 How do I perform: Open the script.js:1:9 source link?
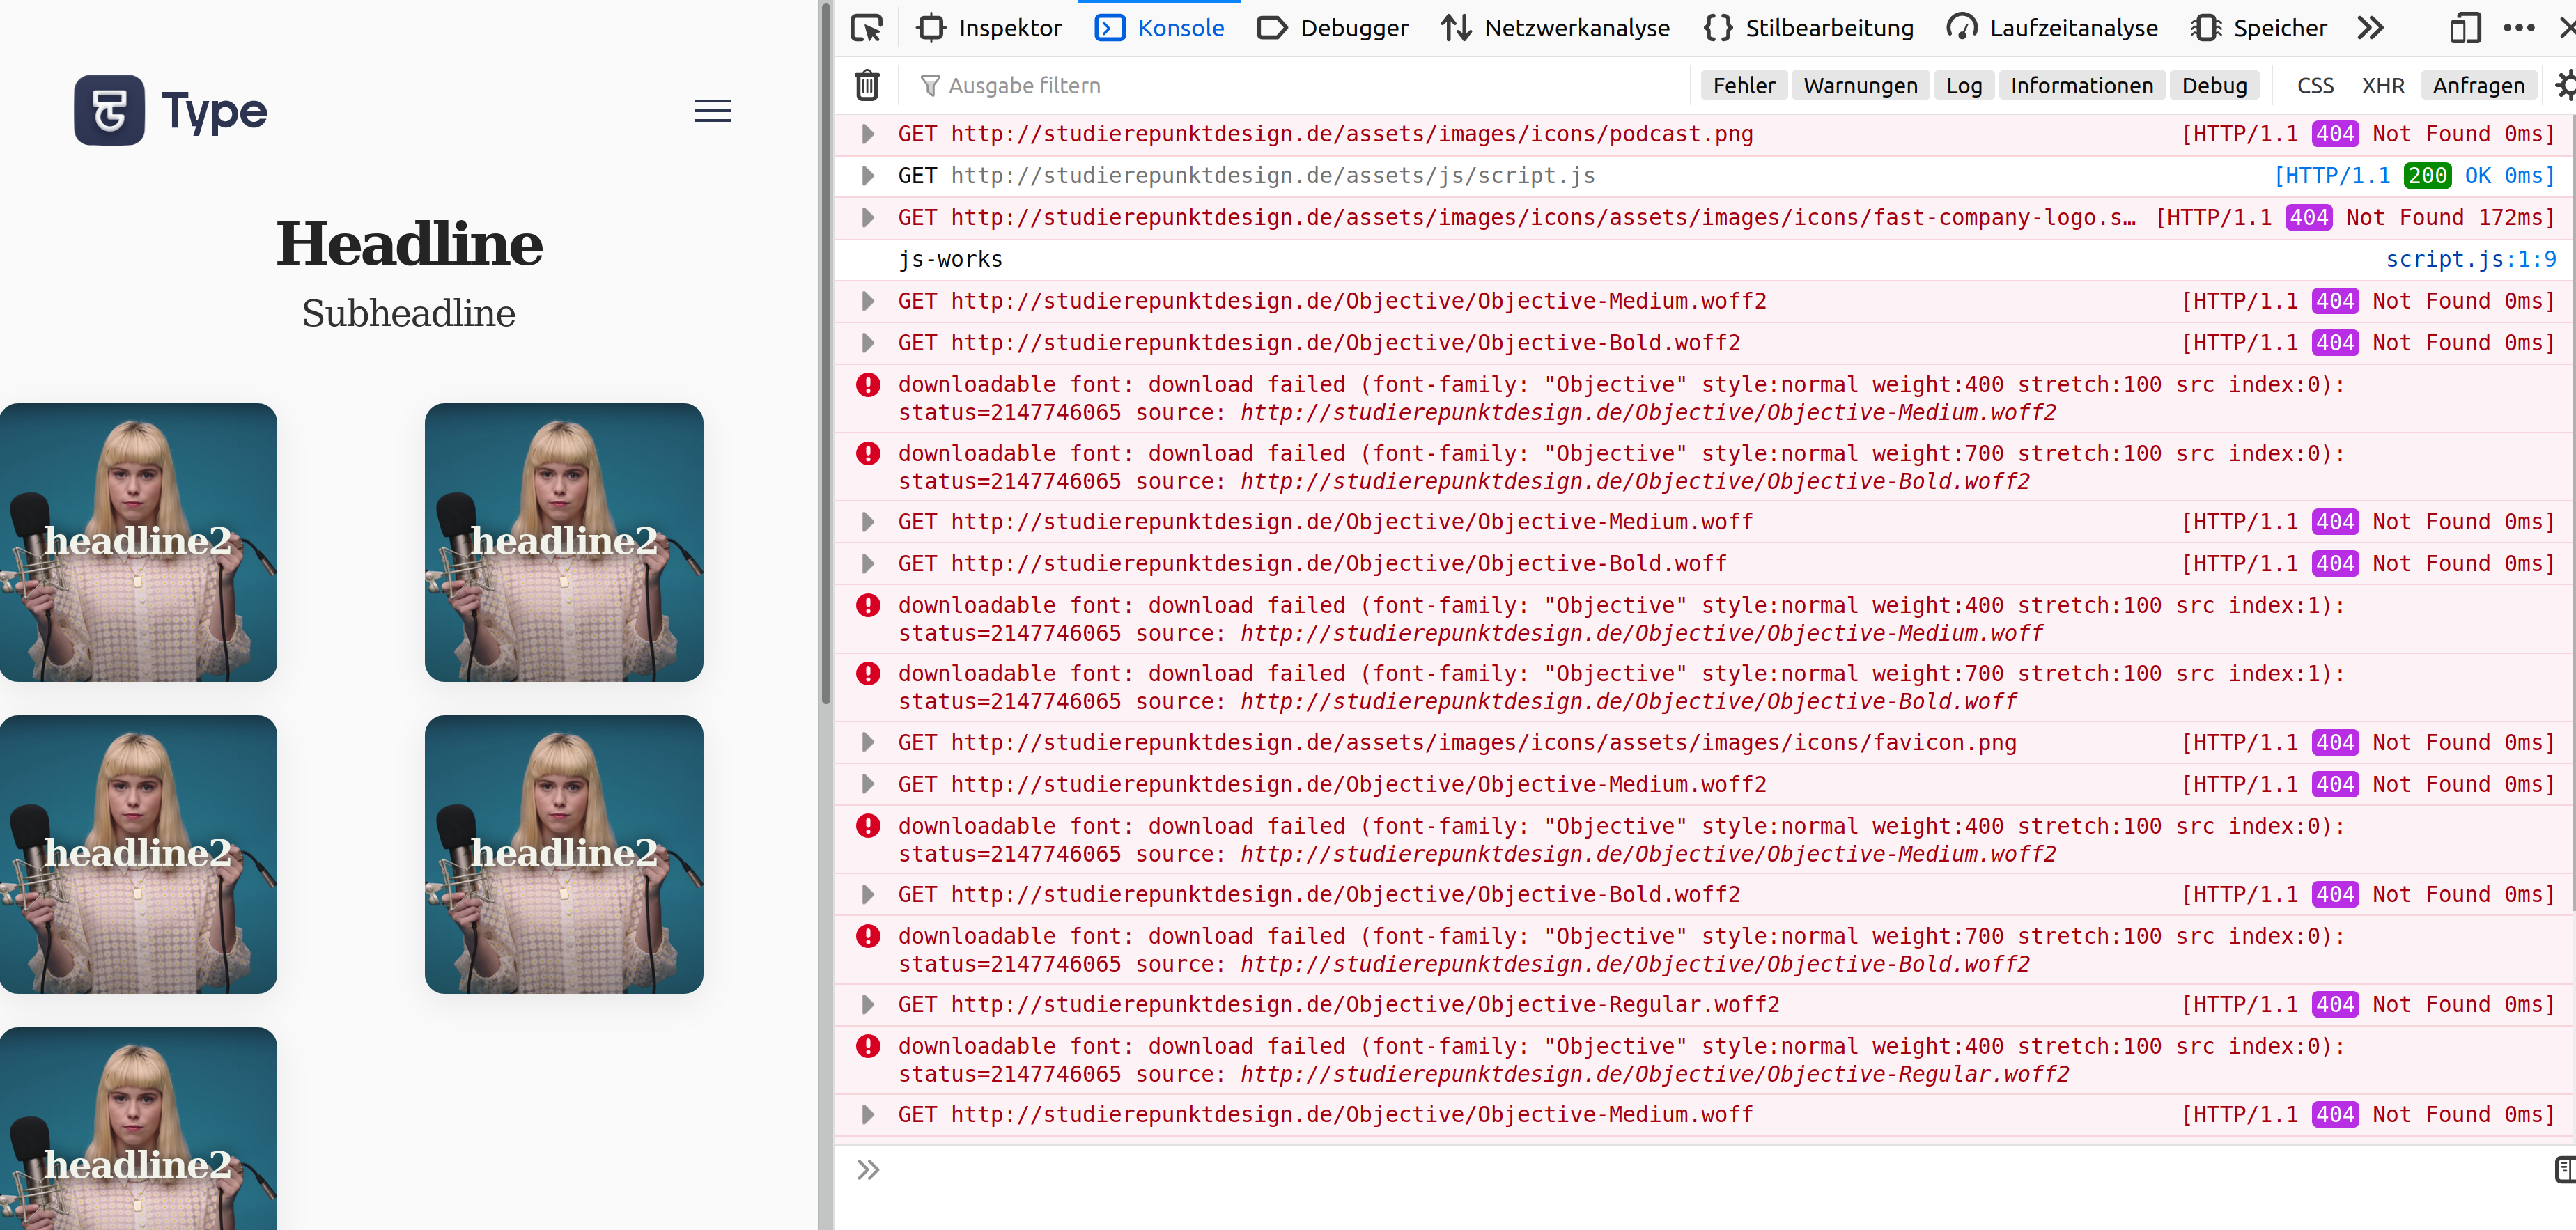[x=2470, y=259]
